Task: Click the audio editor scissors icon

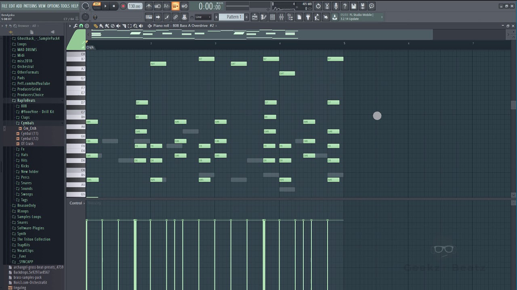Action: point(327,6)
